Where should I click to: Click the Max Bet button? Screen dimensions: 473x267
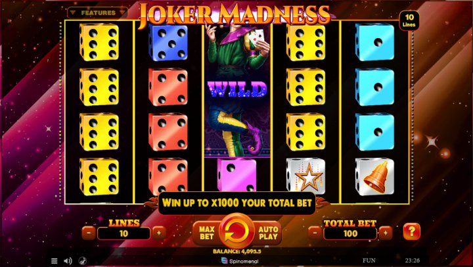(207, 233)
